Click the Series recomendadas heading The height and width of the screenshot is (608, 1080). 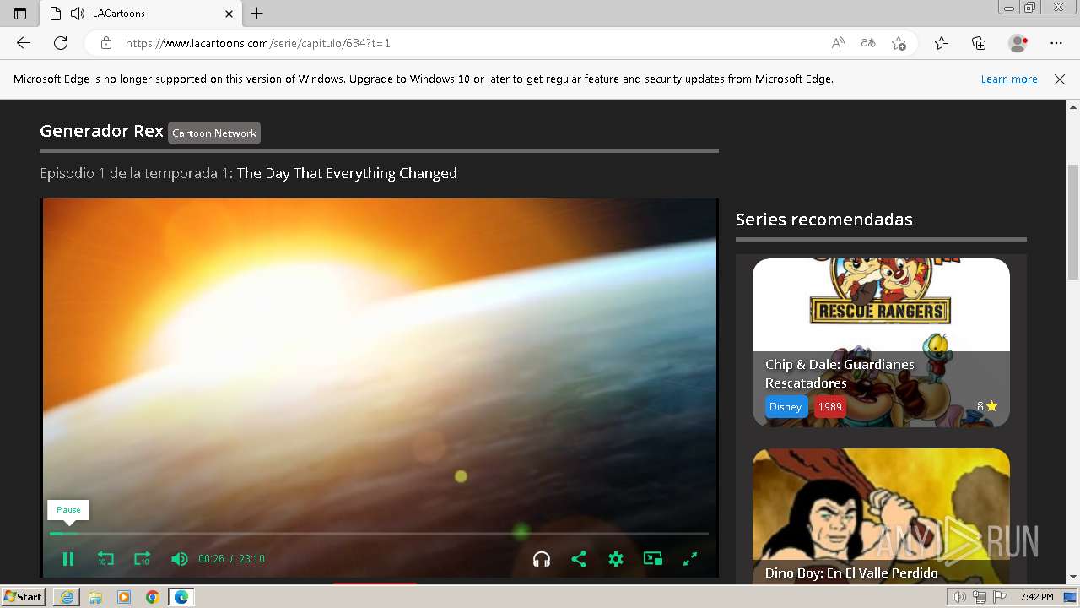click(824, 220)
